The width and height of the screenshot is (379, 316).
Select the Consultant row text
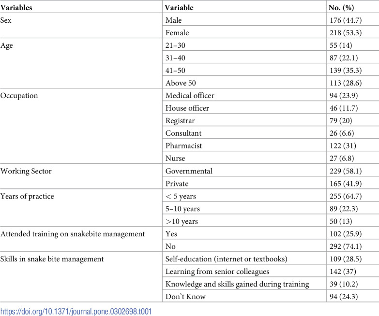(x=183, y=133)
